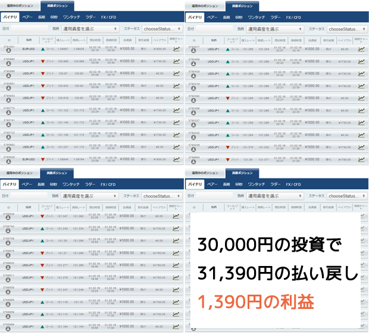Click EUR/USD cell in row 3791001
Screen dimensions: 369x334
tap(29, 49)
